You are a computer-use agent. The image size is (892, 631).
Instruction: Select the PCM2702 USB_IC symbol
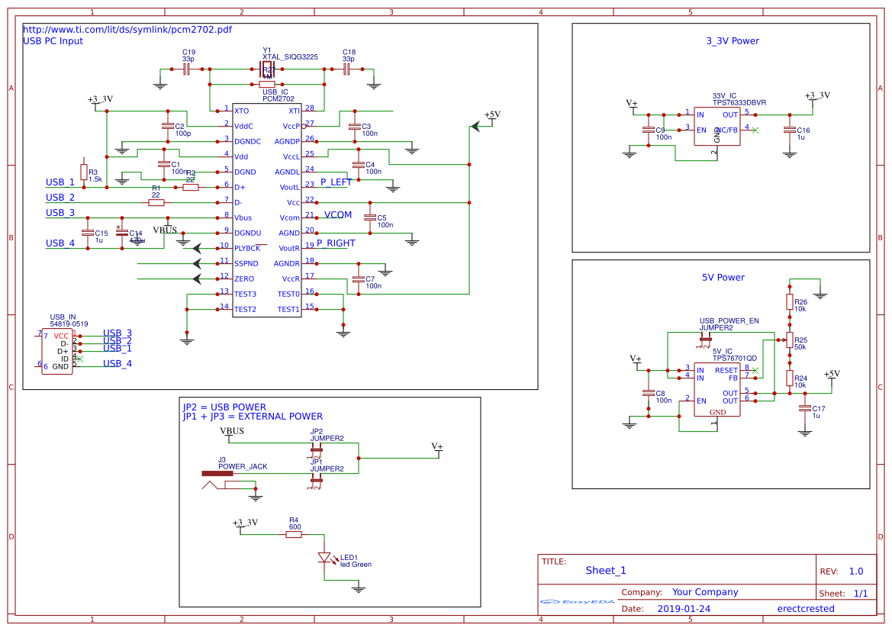pyautogui.click(x=266, y=206)
